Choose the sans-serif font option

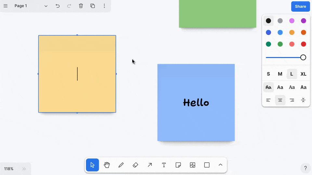point(280,87)
